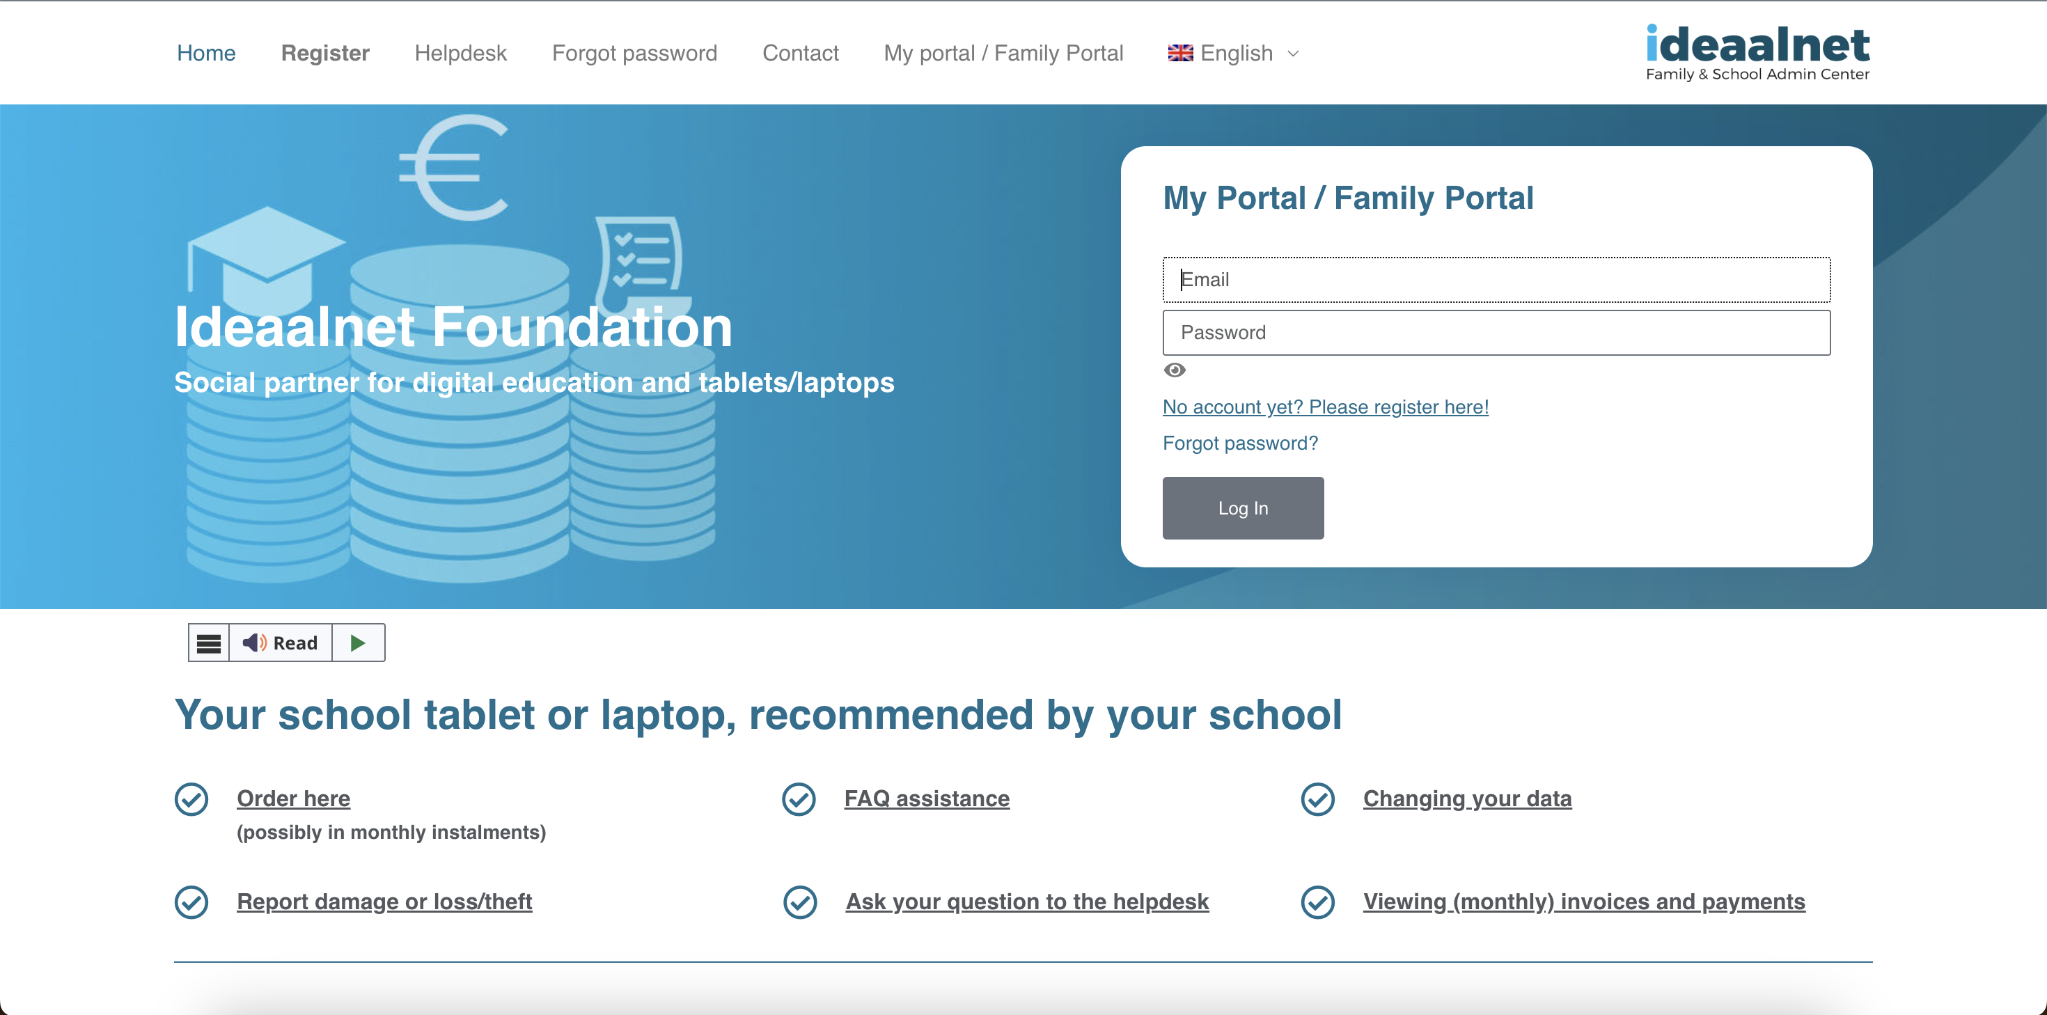Open the ReadSpeaker hamburger menu
The image size is (2047, 1015).
pos(208,643)
